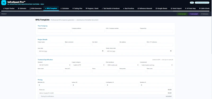Open the Standard dropdown EN 50173:2018
212x99 pixels.
point(54,65)
